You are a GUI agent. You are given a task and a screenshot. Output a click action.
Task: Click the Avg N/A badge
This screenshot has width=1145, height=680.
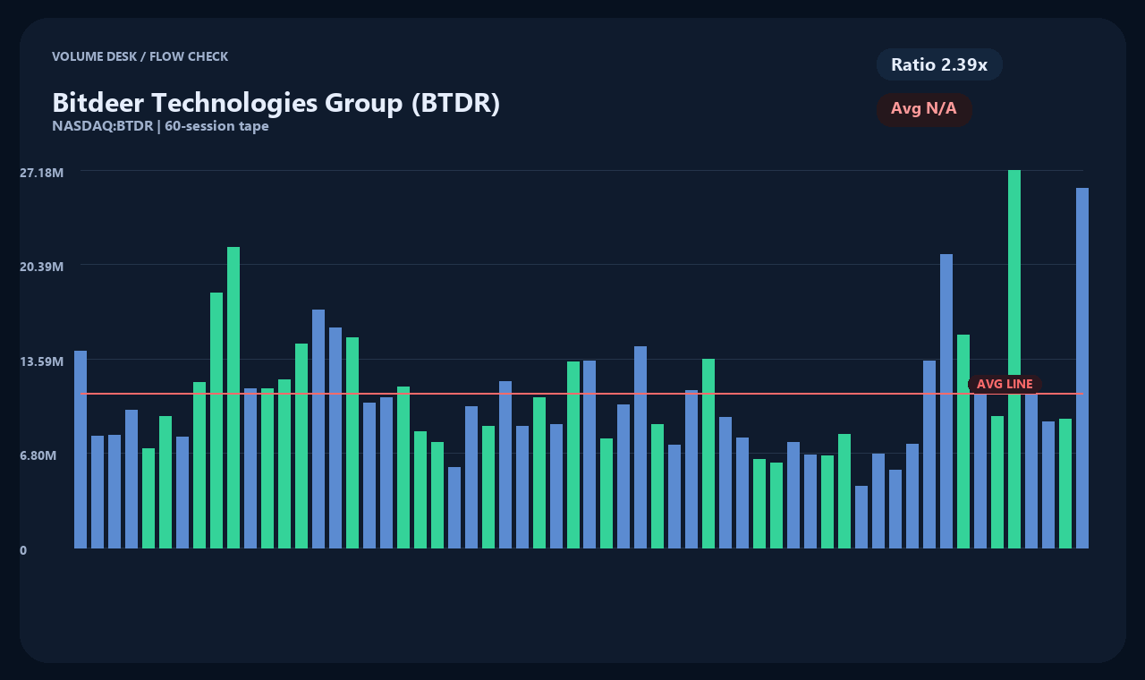(924, 109)
